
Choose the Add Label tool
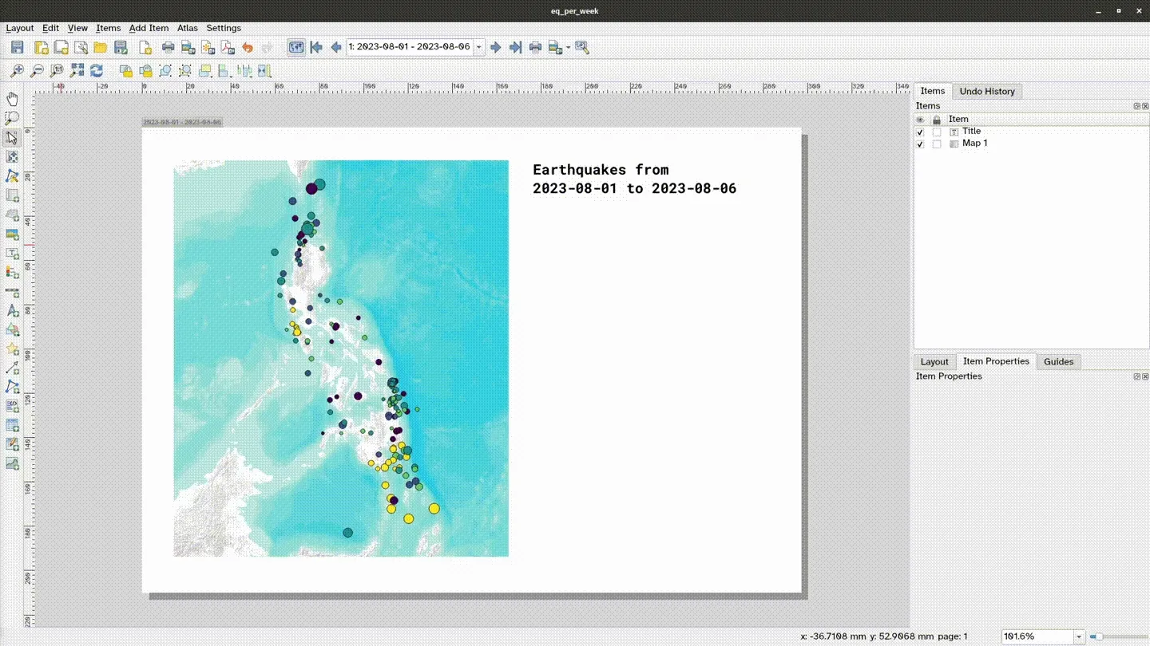[12, 254]
